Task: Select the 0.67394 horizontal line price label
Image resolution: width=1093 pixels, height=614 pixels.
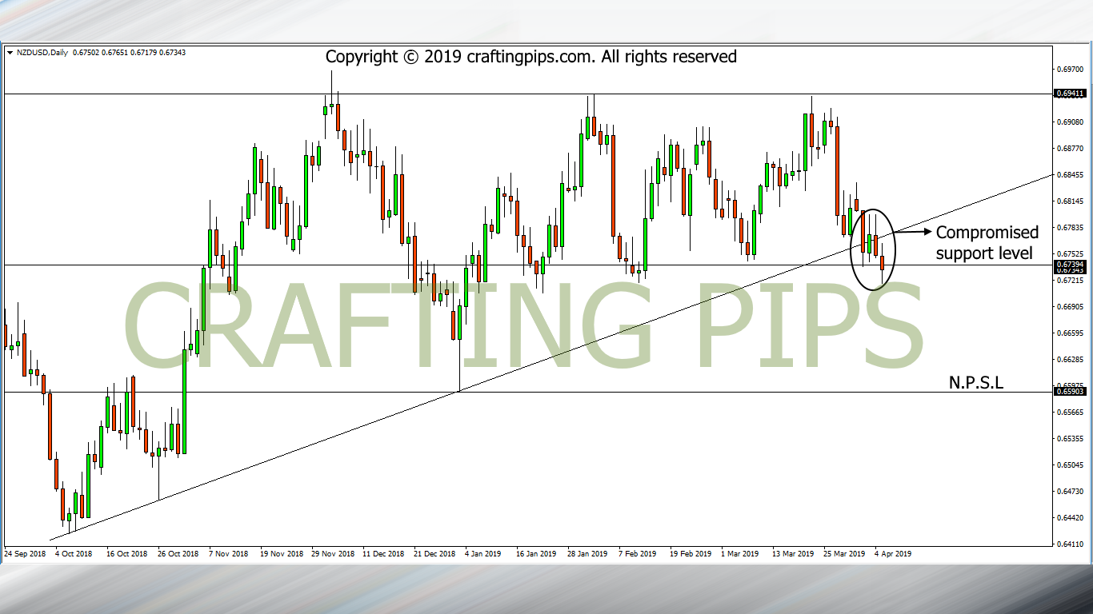Action: coord(1070,264)
